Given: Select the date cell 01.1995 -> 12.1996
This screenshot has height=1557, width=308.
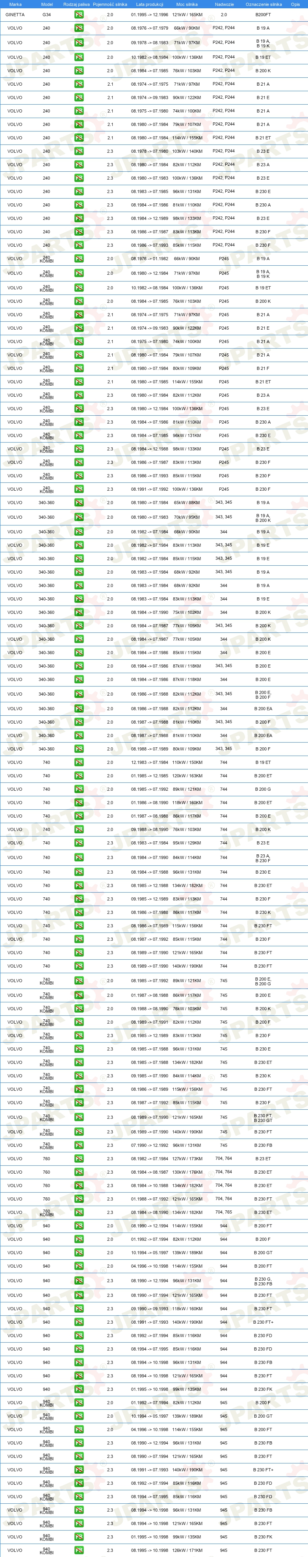Looking at the screenshot, I should point(150,15).
